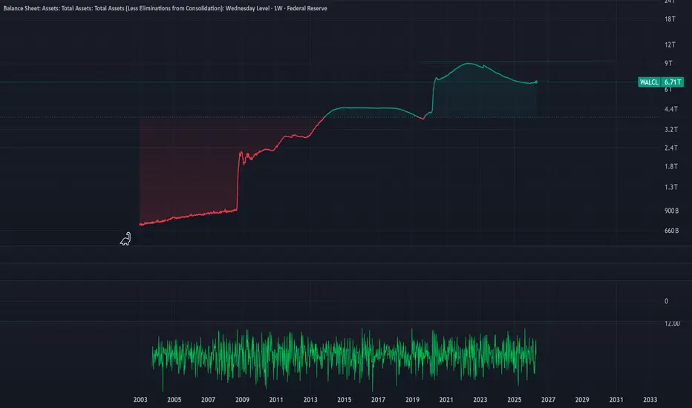Click the 2025 label on time axis
Viewport: 692px width, 408px height.
[x=514, y=400]
